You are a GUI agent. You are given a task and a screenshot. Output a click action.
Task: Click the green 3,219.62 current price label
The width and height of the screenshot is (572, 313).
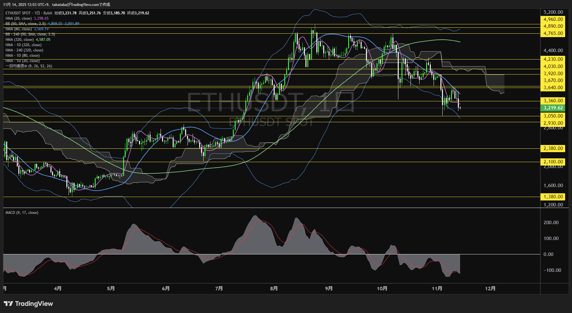tap(553, 108)
